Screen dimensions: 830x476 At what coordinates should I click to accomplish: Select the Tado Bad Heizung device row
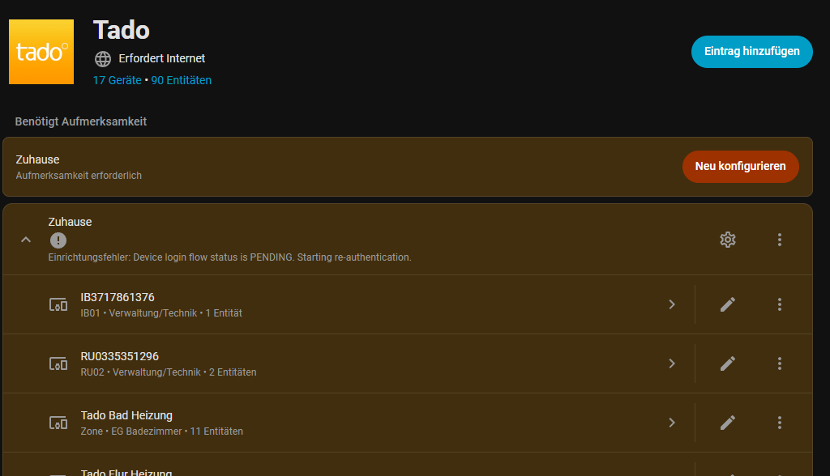click(324, 423)
